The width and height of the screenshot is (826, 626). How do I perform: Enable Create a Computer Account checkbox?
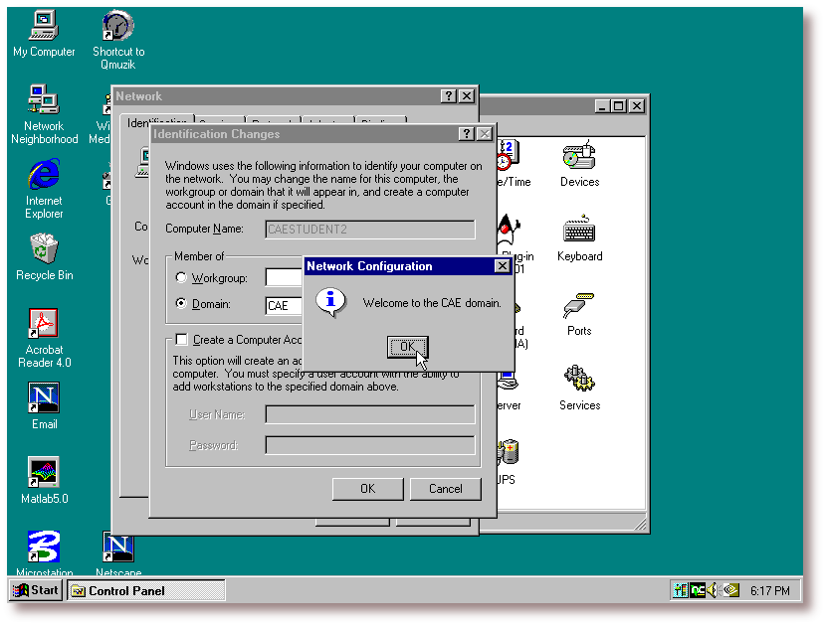(181, 340)
